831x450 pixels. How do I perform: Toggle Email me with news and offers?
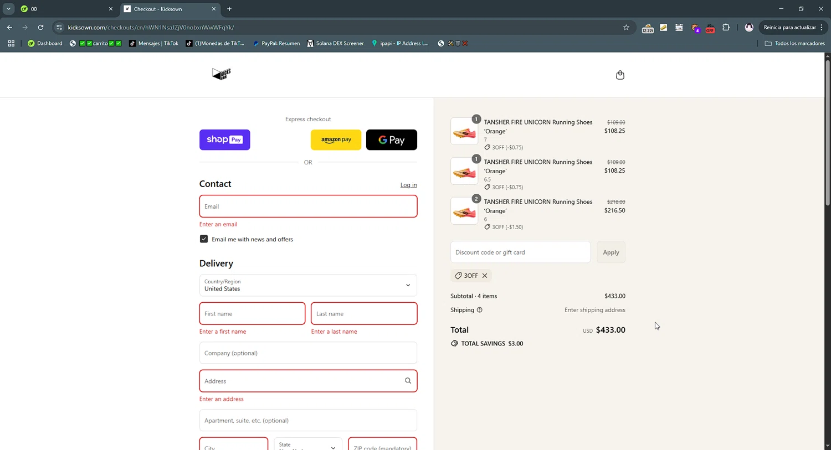[204, 239]
